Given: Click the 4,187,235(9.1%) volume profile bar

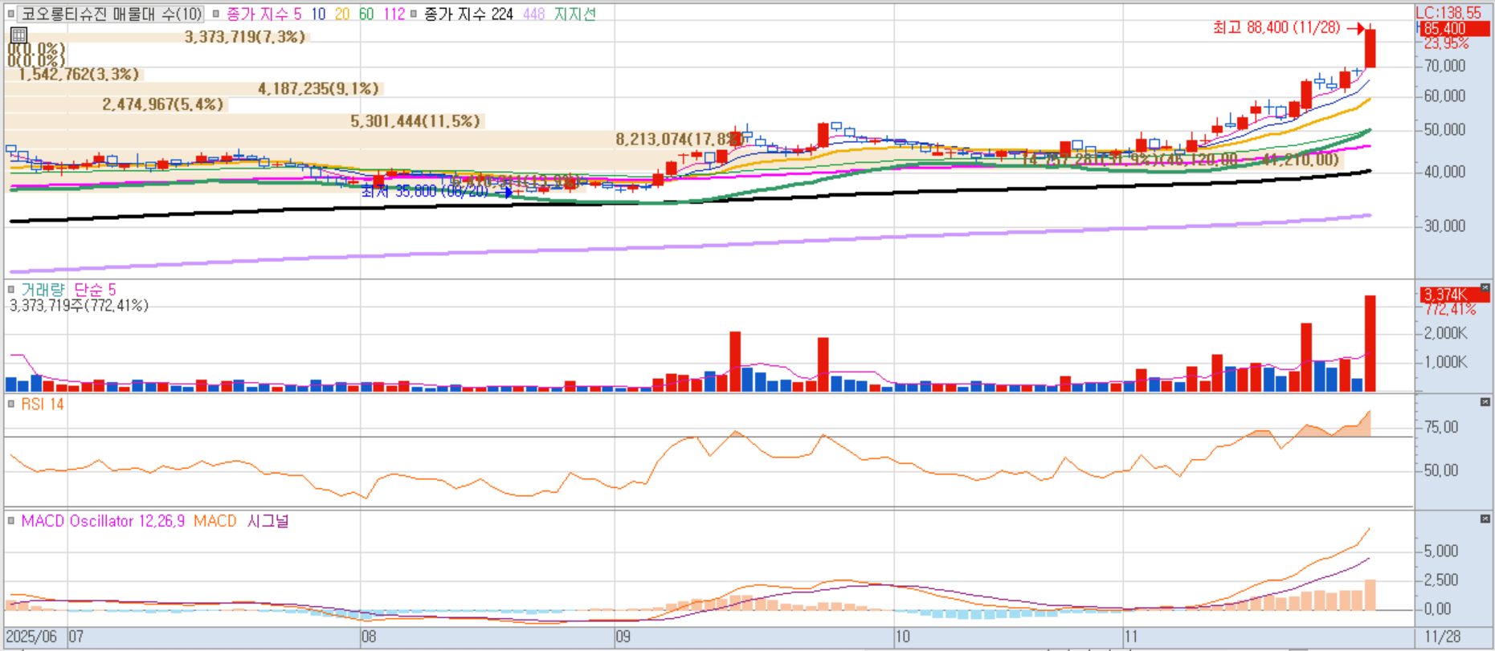Looking at the screenshot, I should point(194,88).
